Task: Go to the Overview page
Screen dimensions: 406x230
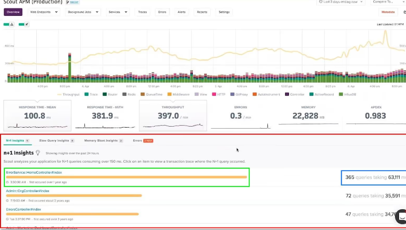Action: point(13,12)
